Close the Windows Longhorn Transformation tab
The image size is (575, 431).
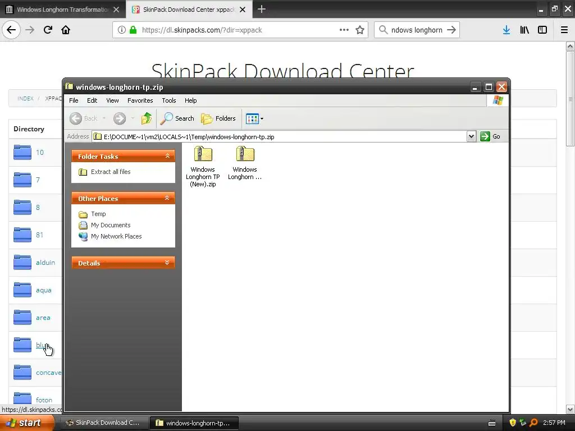tap(116, 10)
